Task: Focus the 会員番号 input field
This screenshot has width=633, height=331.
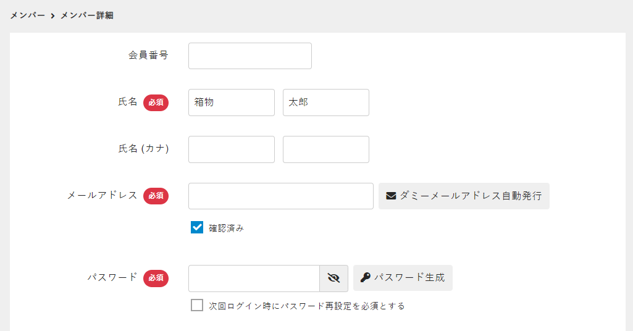Action: coord(249,56)
